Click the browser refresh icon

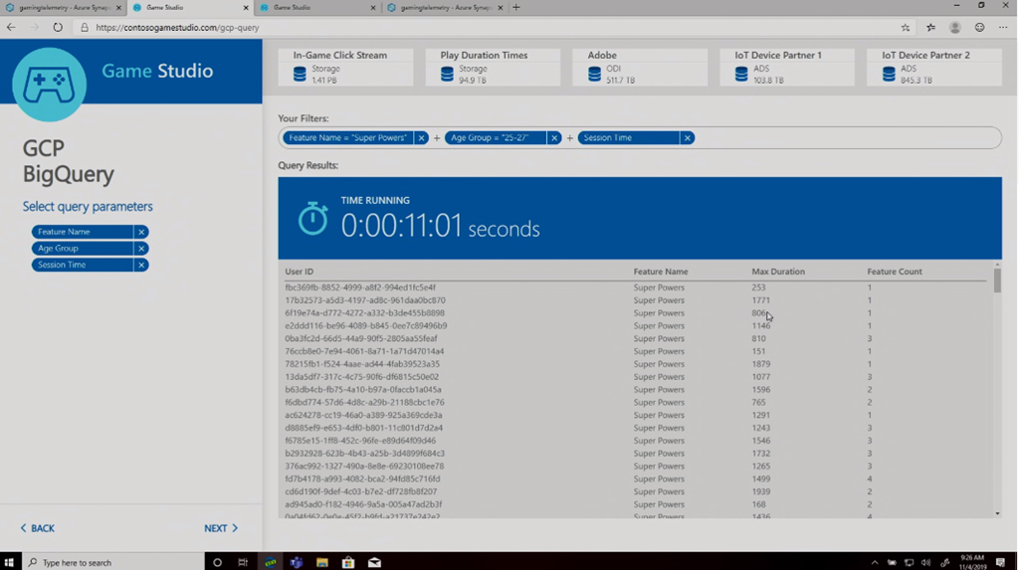[x=58, y=28]
